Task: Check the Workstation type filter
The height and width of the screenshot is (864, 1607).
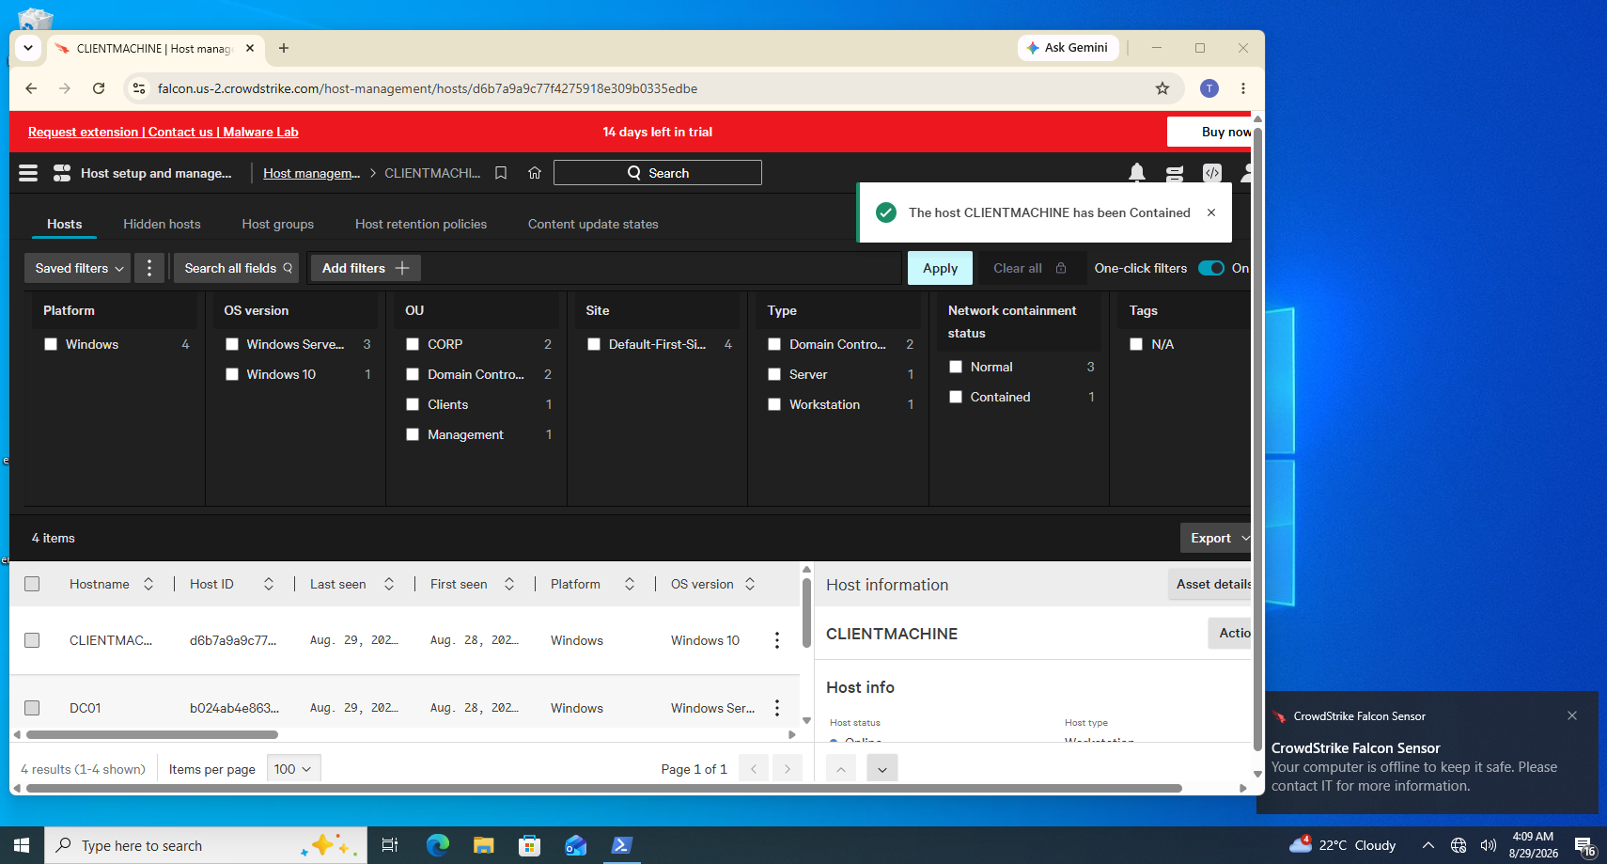Action: click(x=774, y=404)
